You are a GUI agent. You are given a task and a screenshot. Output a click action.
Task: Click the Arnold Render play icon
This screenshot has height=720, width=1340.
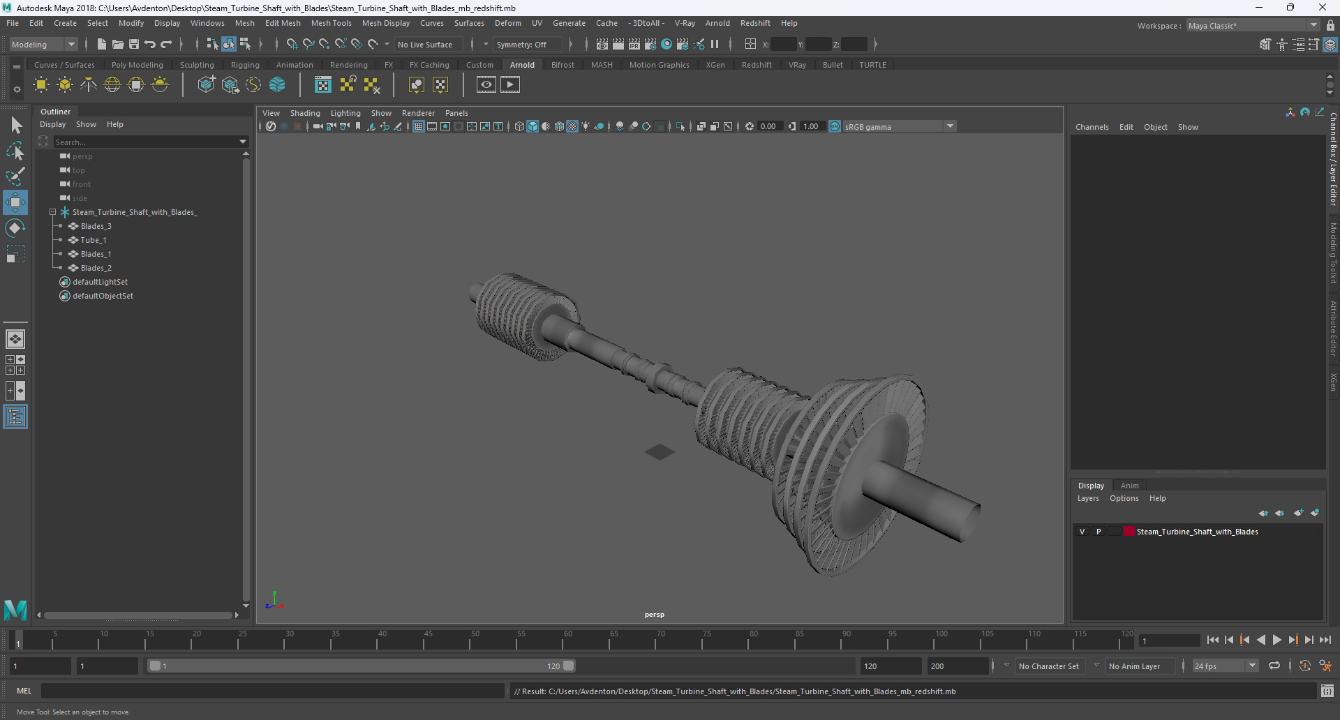click(510, 85)
